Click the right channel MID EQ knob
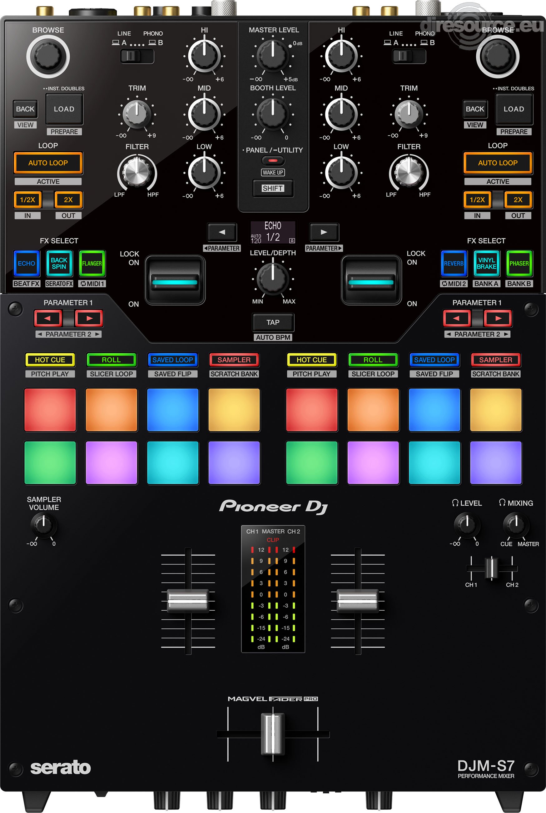The height and width of the screenshot is (813, 546). pos(341,114)
